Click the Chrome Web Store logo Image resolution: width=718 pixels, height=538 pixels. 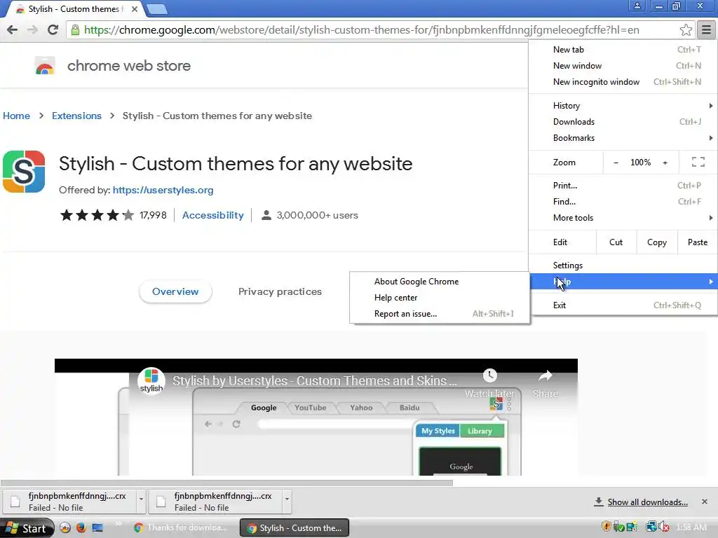pyautogui.click(x=45, y=66)
